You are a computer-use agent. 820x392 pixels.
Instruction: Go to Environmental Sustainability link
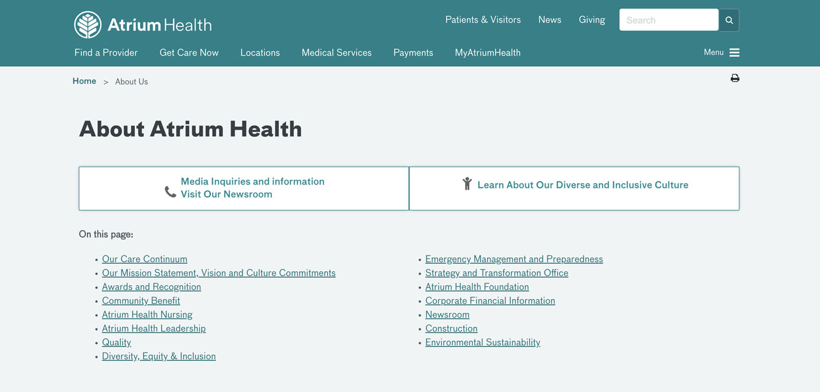coord(482,342)
